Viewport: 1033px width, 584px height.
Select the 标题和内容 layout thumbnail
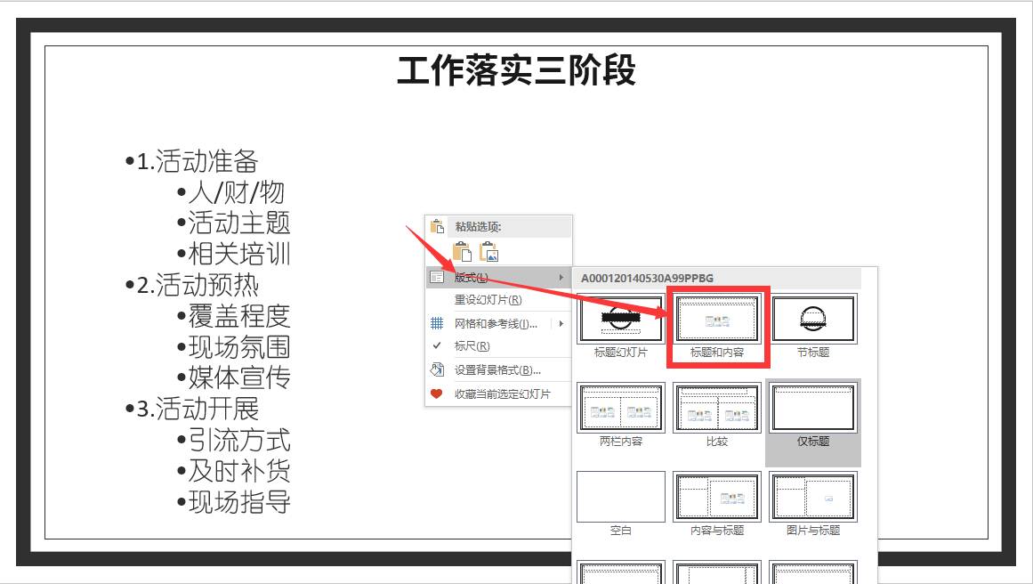coord(717,320)
